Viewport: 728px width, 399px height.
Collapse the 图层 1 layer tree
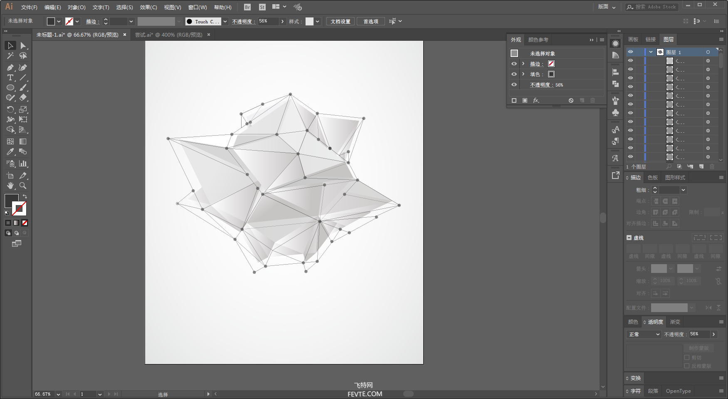click(x=651, y=52)
